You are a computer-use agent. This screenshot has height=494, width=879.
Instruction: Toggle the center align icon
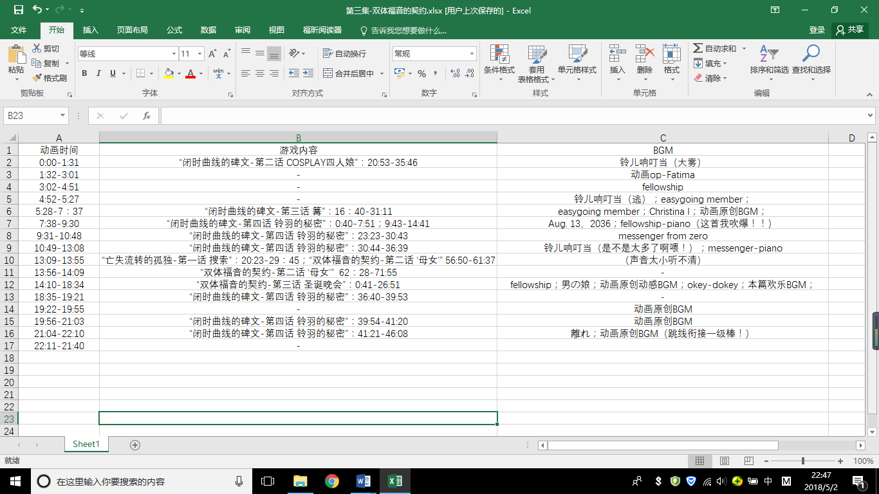click(260, 73)
